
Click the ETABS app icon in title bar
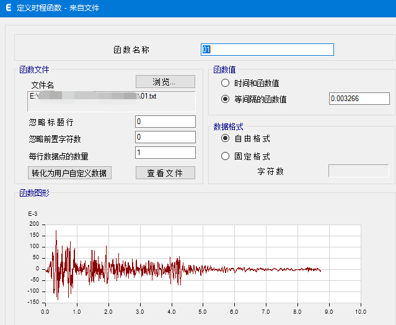[x=9, y=8]
